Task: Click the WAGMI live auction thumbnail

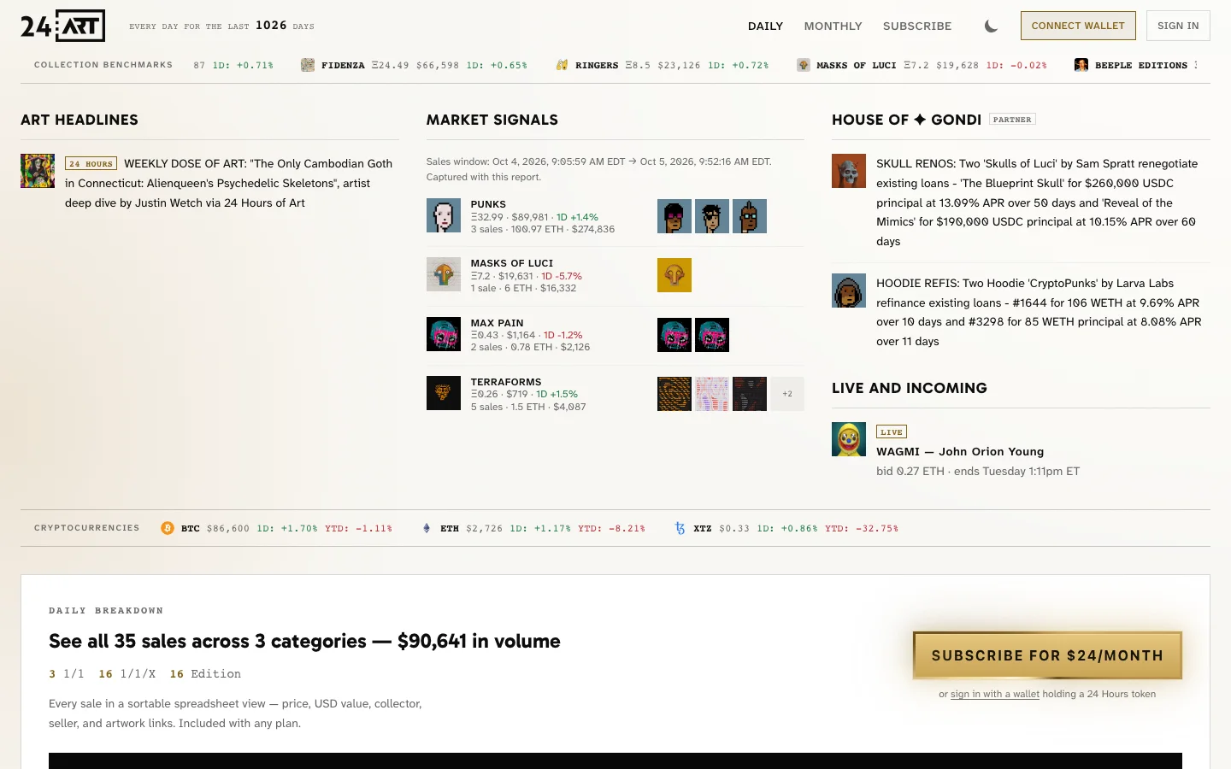Action: pos(849,439)
